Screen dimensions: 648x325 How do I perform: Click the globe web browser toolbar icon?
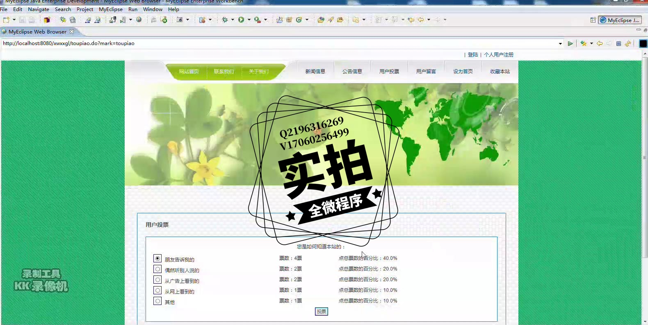139,20
